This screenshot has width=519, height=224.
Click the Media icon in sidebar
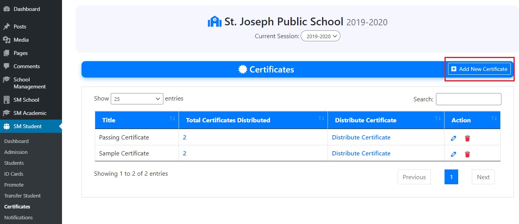coord(7,40)
